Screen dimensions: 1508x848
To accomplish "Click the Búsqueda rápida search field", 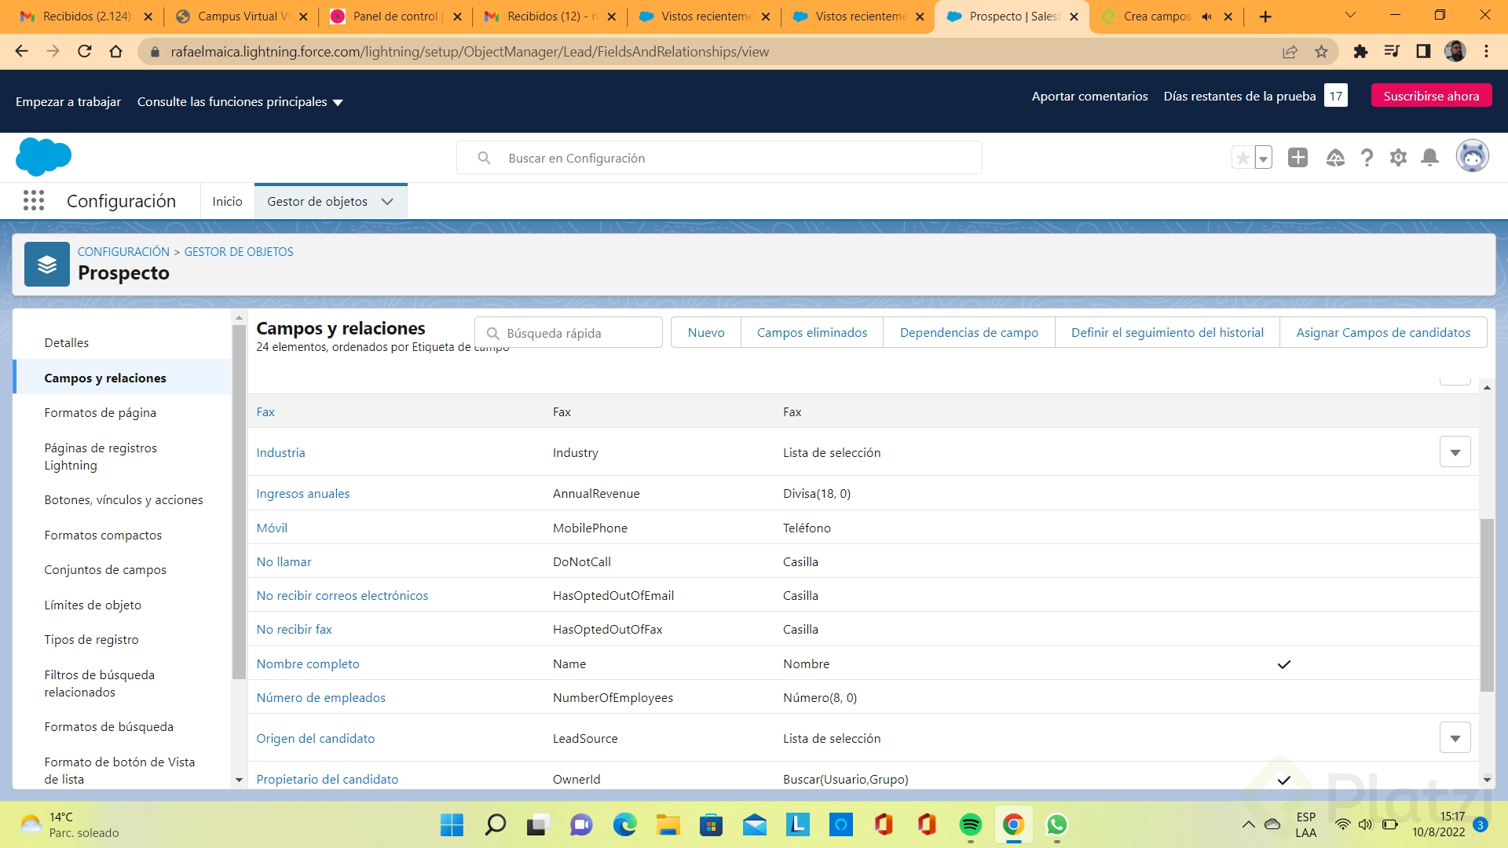I will 569,333.
